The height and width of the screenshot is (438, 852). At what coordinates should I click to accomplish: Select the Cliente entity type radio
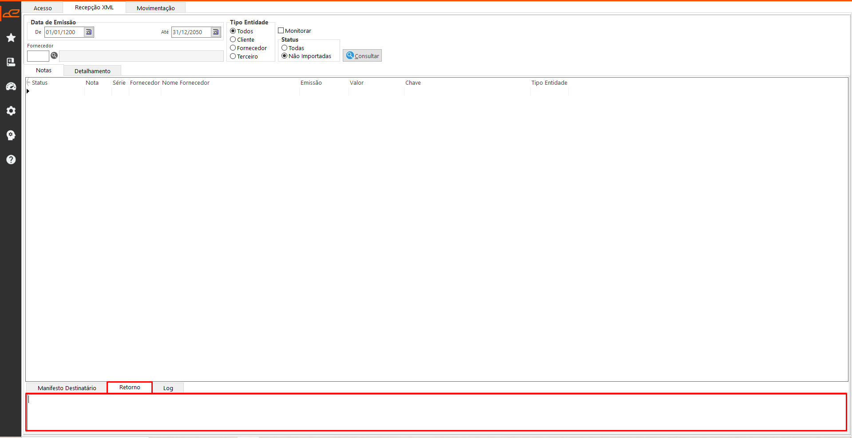(233, 39)
